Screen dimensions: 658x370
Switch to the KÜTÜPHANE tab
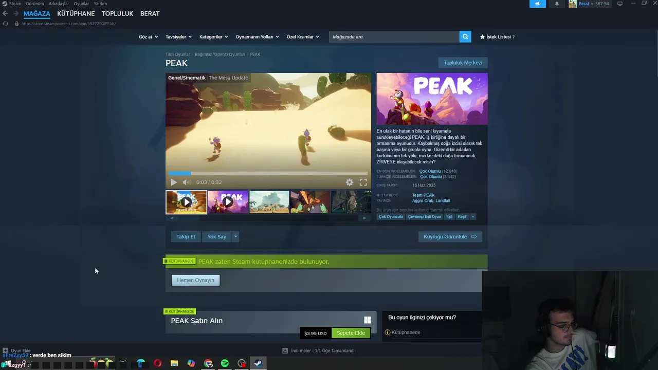click(x=76, y=13)
